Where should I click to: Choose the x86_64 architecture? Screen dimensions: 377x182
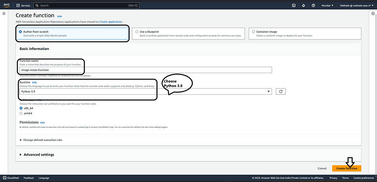point(21,108)
